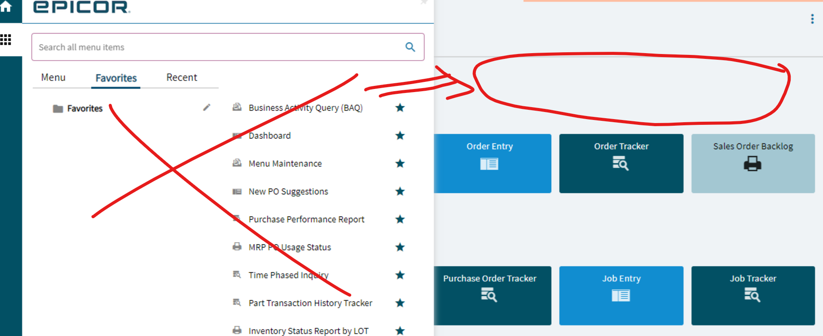The image size is (823, 336).
Task: Switch to the Menu tab
Action: tap(53, 77)
